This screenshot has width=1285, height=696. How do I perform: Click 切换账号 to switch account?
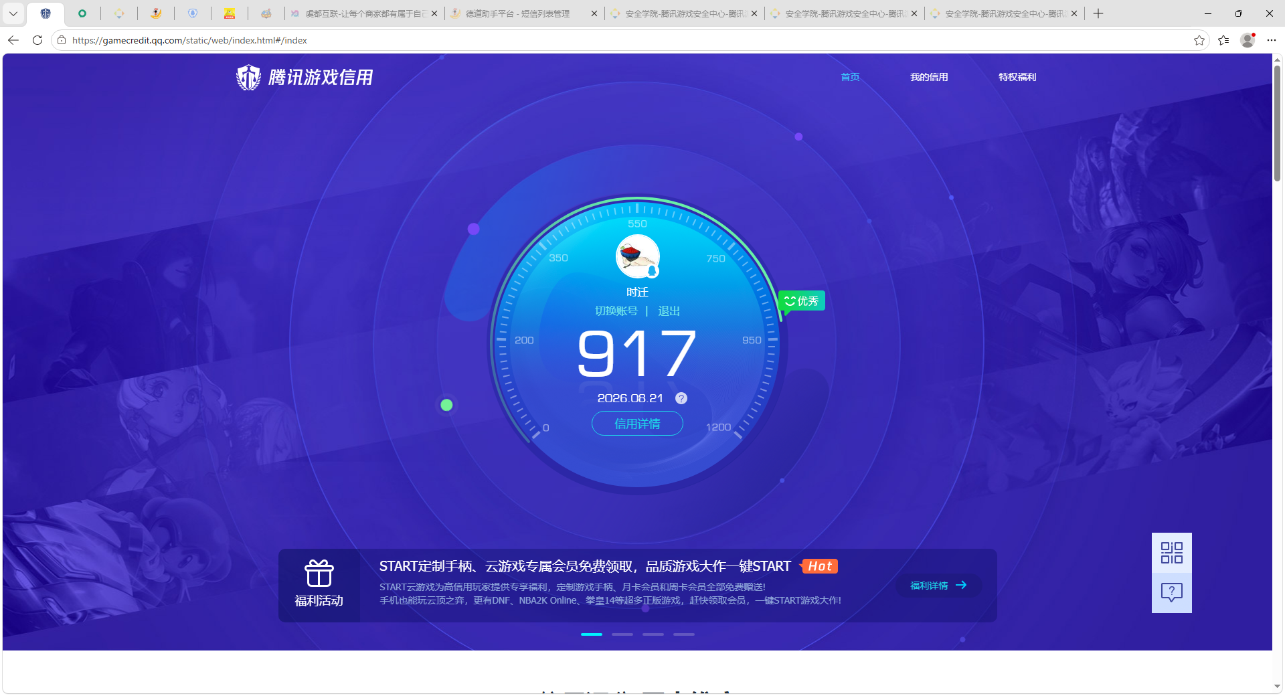pos(616,311)
